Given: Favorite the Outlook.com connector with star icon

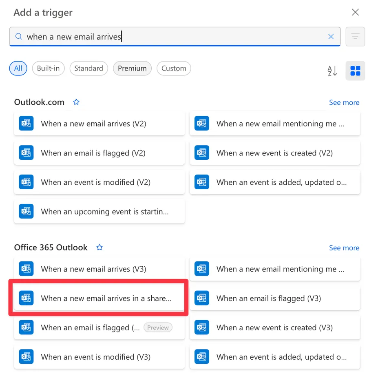Looking at the screenshot, I should click(76, 102).
